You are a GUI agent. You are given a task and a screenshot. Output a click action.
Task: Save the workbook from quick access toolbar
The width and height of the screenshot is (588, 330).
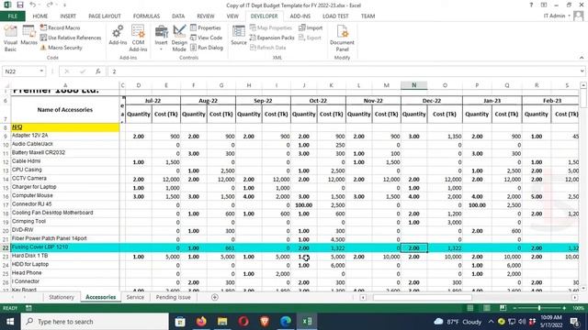(20, 5)
